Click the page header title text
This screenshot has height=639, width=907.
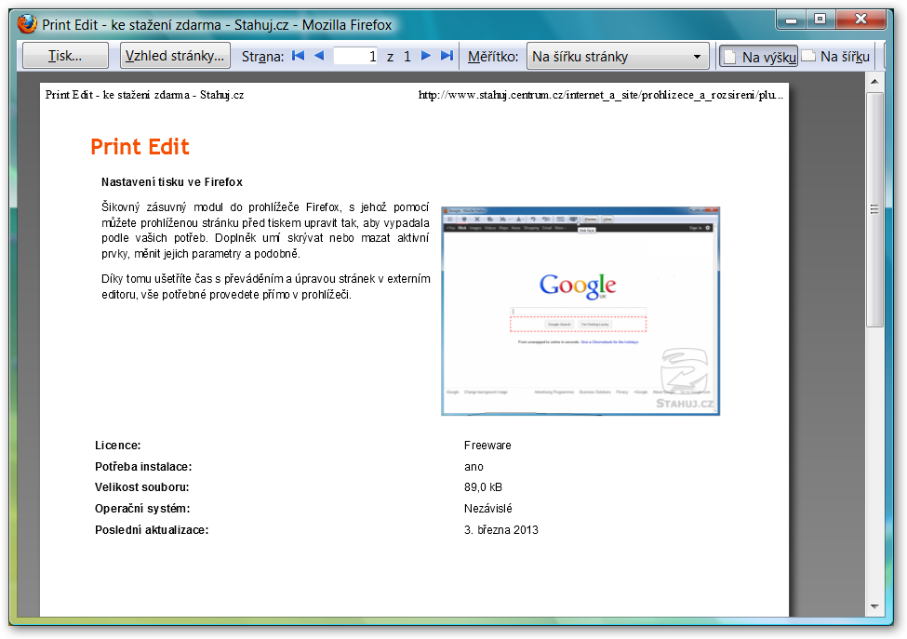[144, 95]
